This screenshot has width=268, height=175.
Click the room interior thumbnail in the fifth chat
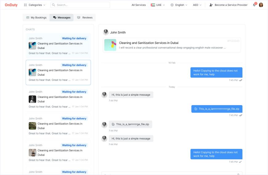(32, 153)
